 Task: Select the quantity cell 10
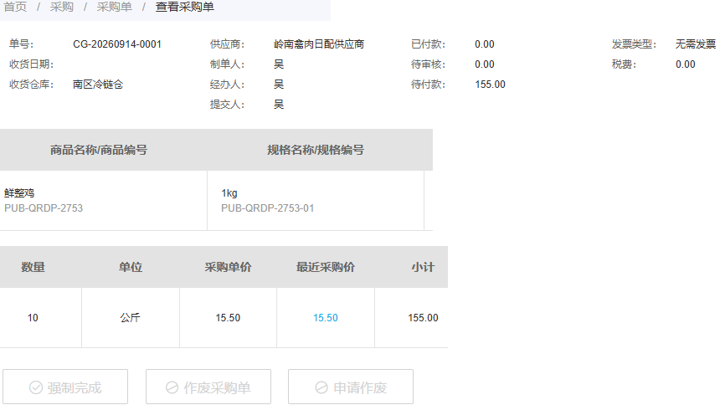(33, 318)
